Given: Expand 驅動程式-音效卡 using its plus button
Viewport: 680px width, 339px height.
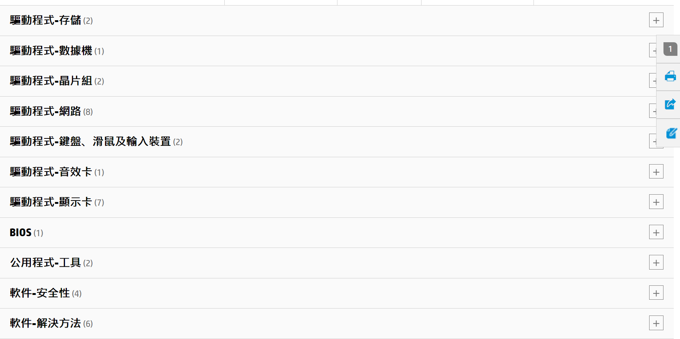Looking at the screenshot, I should [656, 172].
